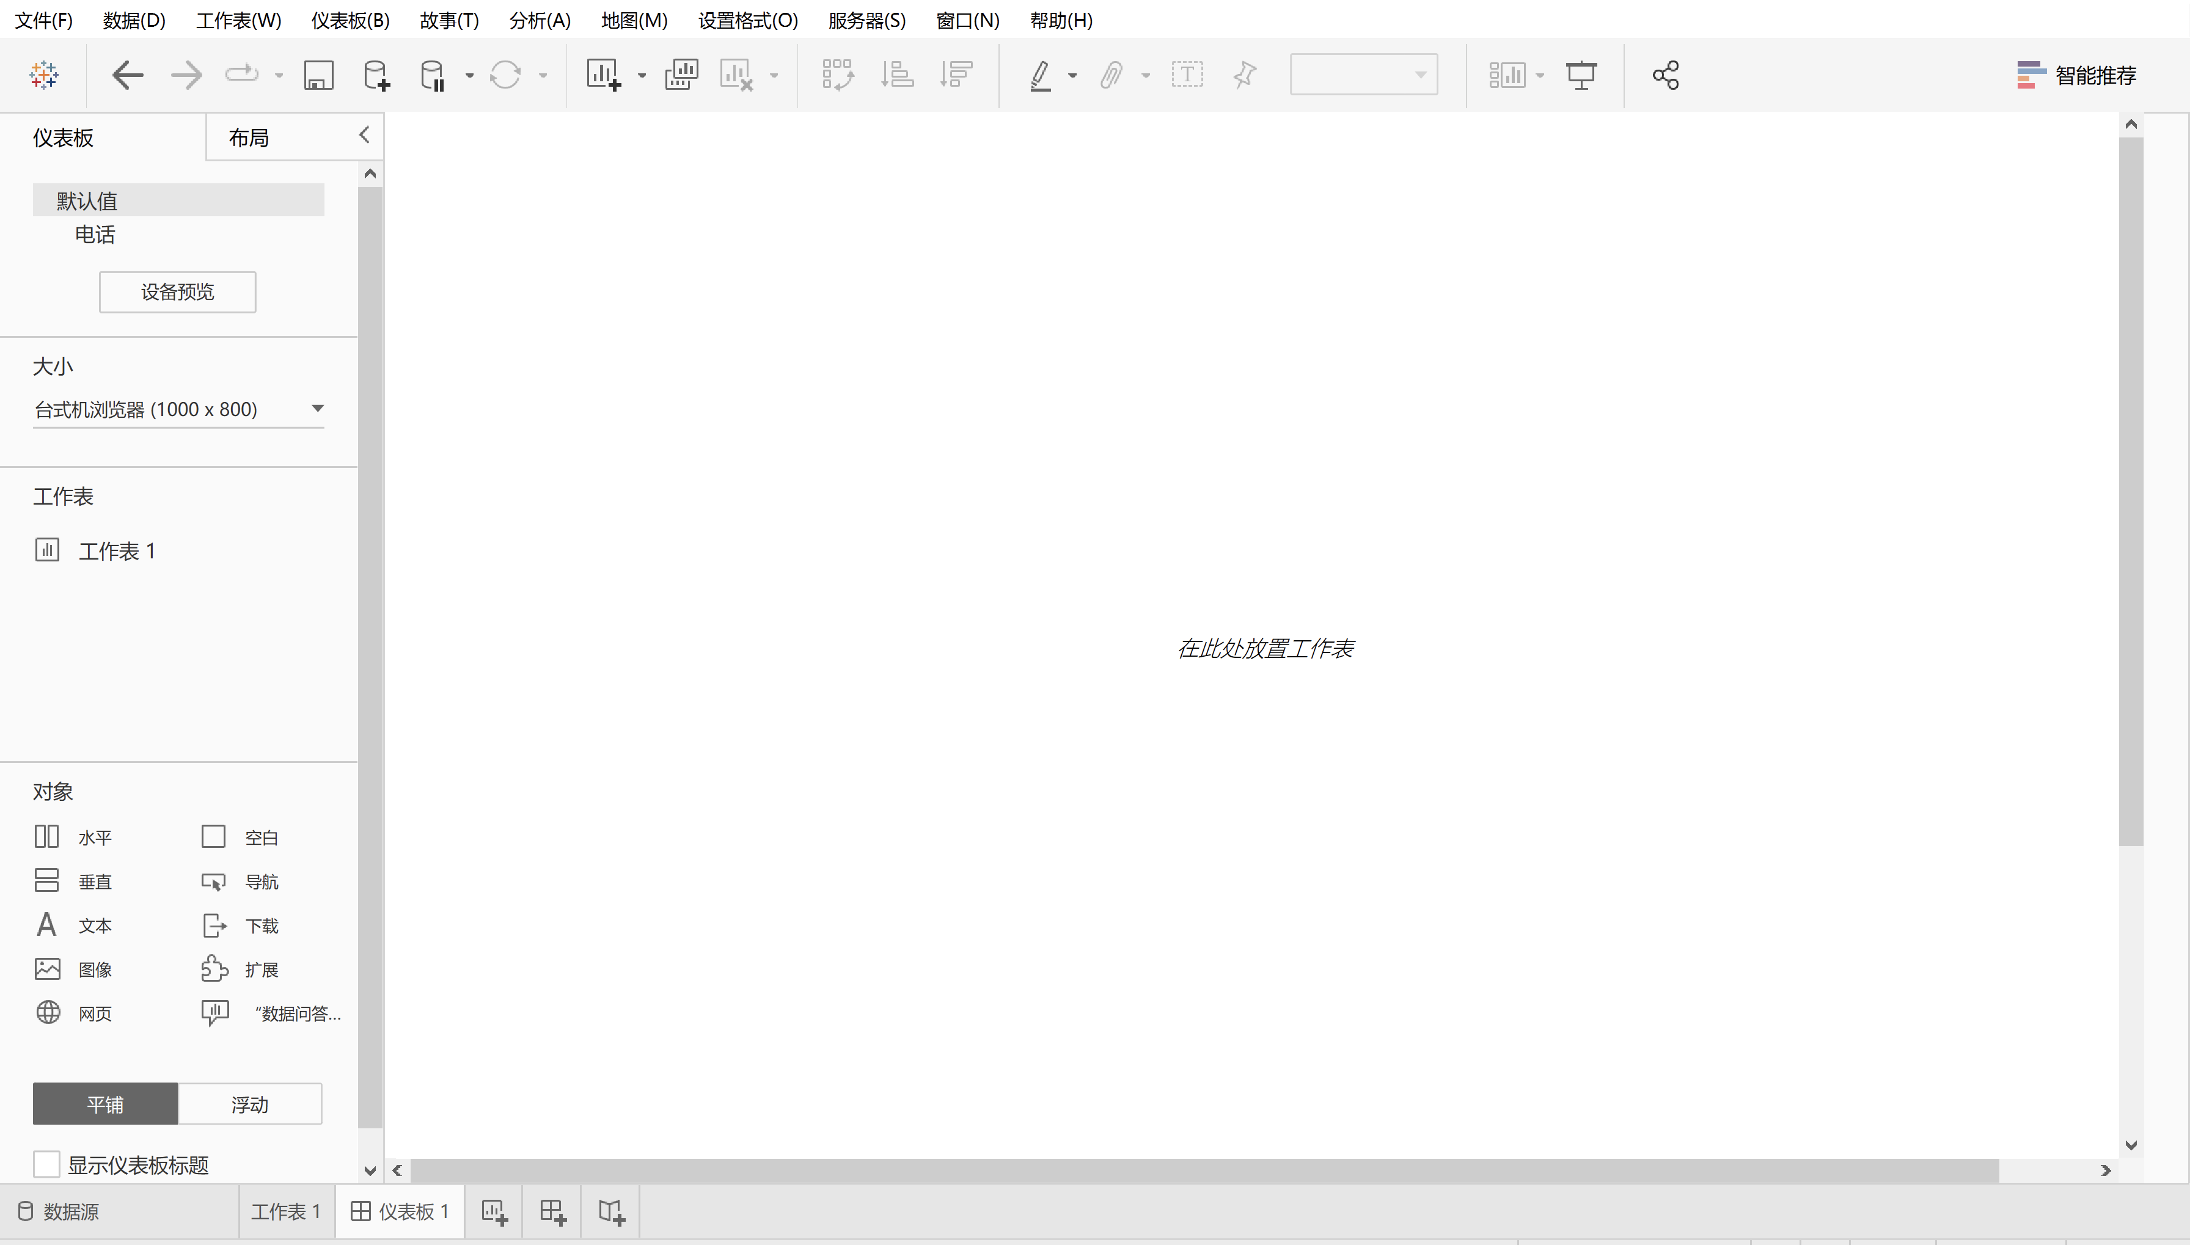Select 平铺 layout mode
The height and width of the screenshot is (1245, 2190).
point(105,1104)
